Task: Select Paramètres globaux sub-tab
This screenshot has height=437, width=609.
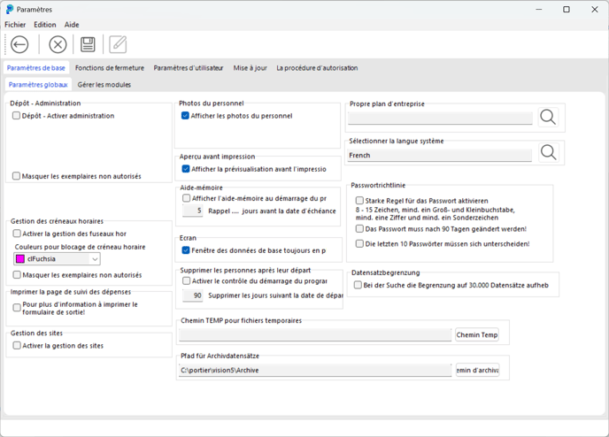Action: coord(38,85)
